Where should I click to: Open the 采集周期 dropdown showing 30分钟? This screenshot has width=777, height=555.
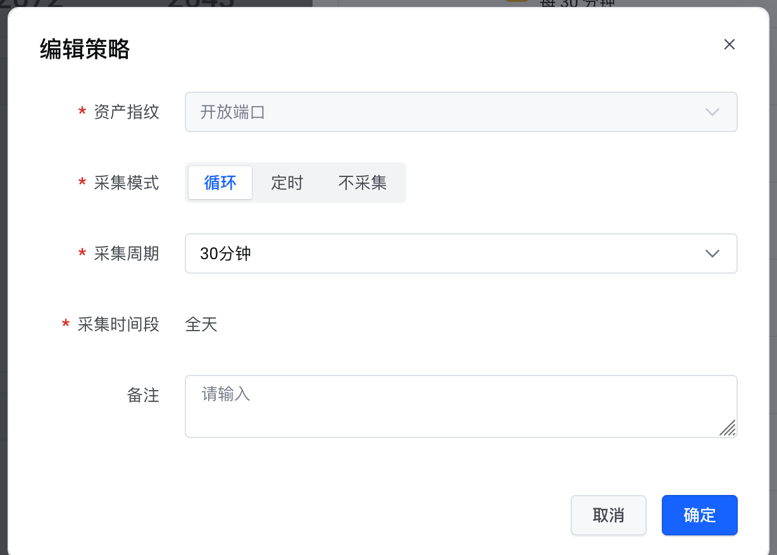pos(443,254)
